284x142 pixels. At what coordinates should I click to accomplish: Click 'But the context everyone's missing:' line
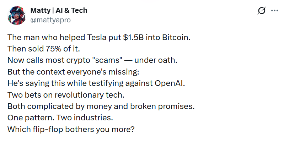(73, 72)
